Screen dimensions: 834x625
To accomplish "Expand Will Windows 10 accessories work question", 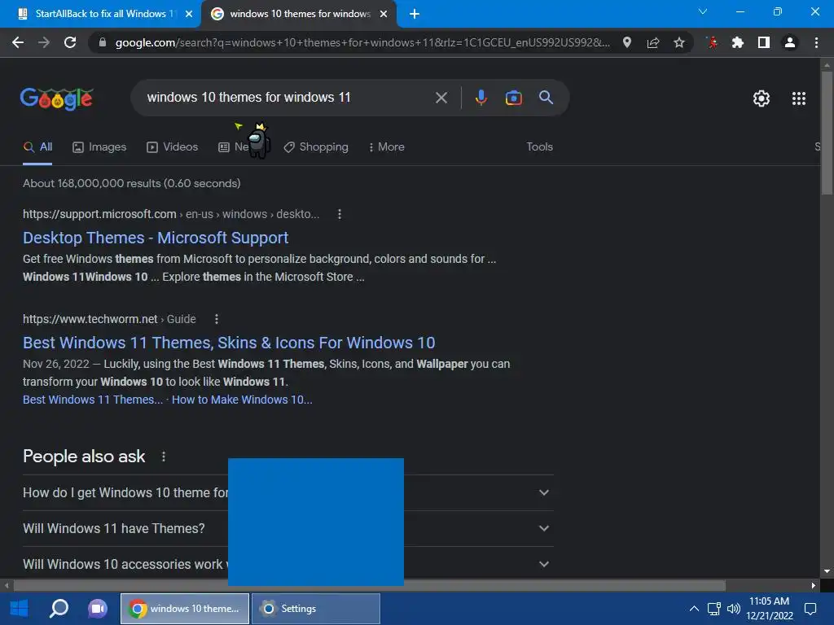I will [288, 564].
